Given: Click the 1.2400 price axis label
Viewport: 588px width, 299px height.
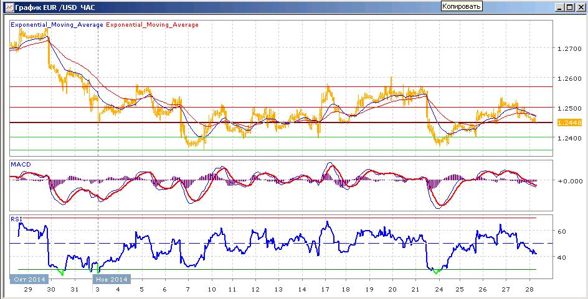Looking at the screenshot, I should tap(568, 138).
